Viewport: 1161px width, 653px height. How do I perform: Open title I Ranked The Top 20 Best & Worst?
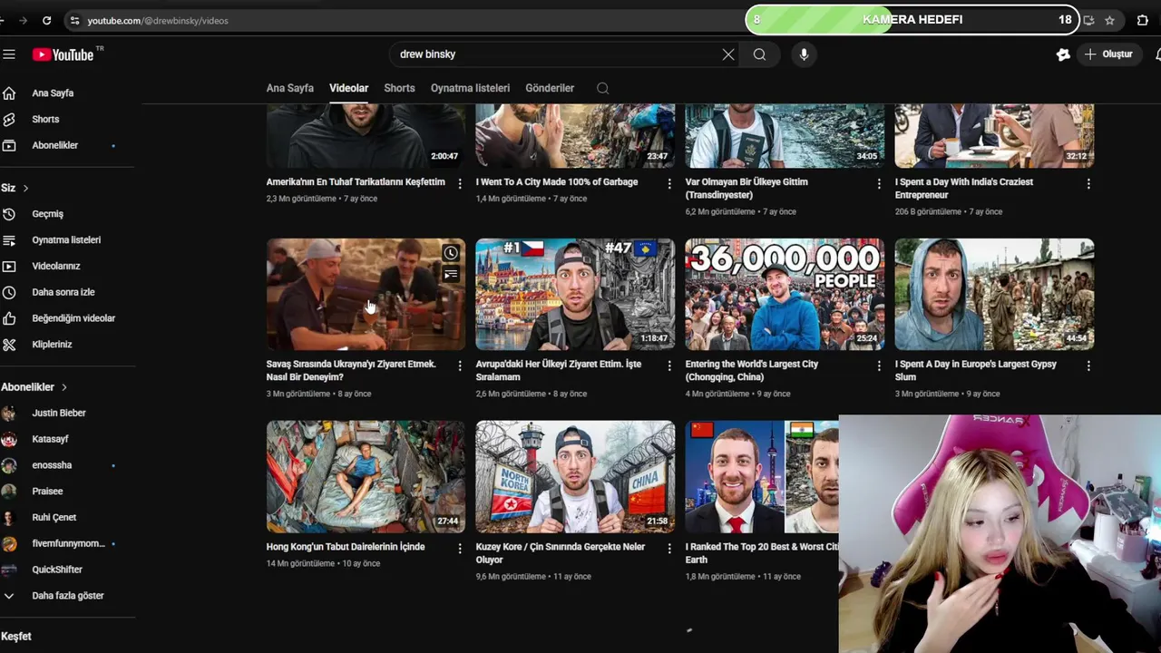tap(762, 553)
